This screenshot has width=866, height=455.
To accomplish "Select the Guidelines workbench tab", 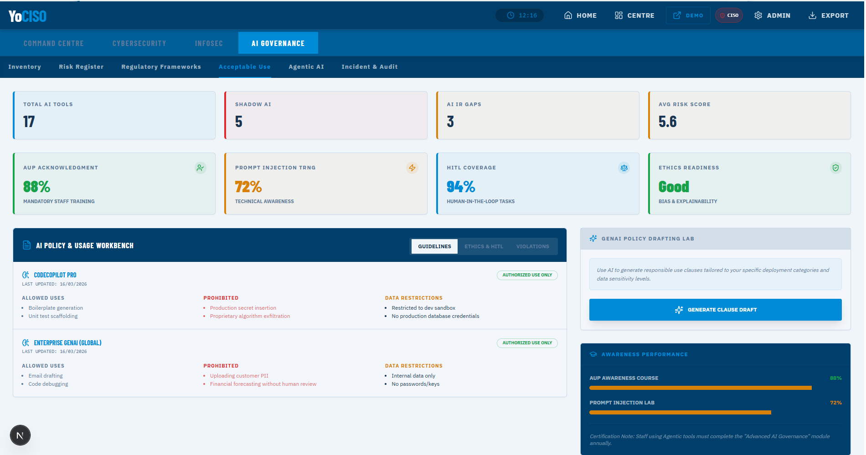I will tap(434, 246).
